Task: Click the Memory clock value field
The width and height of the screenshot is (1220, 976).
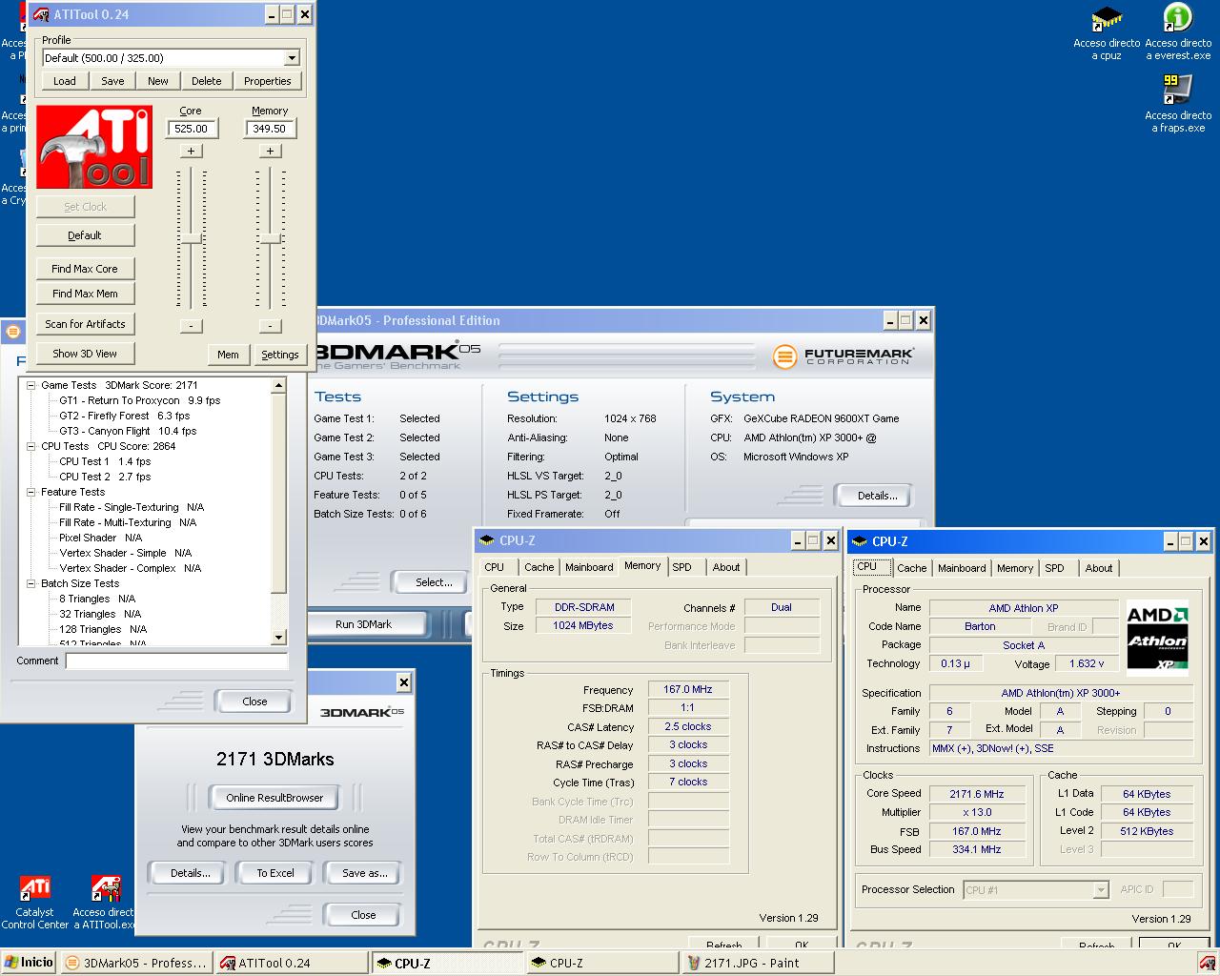Action: point(270,129)
